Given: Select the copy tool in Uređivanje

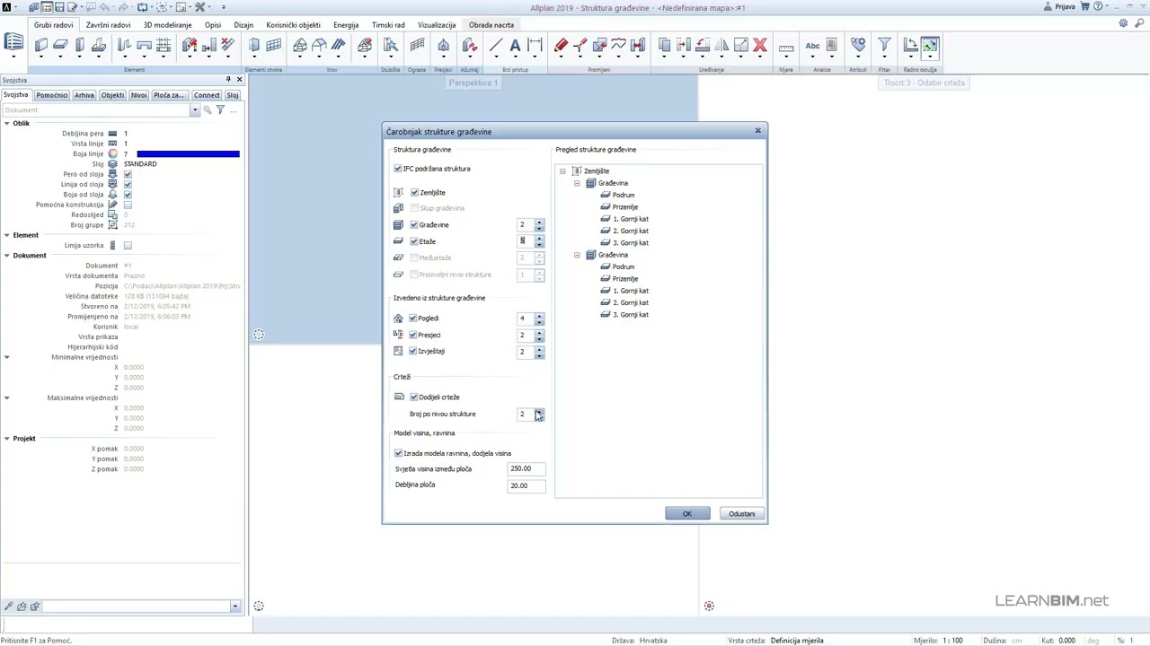Looking at the screenshot, I should pos(664,45).
